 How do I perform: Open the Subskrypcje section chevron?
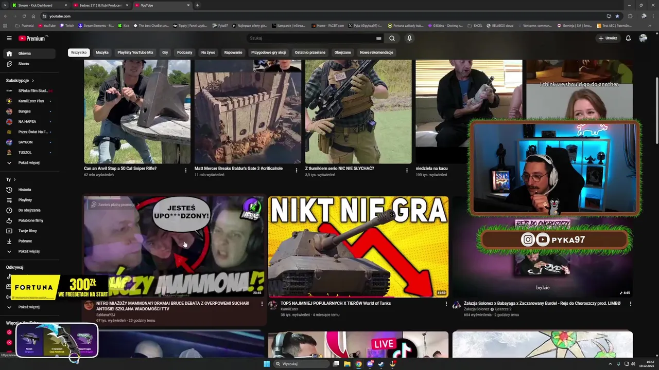[x=33, y=81]
